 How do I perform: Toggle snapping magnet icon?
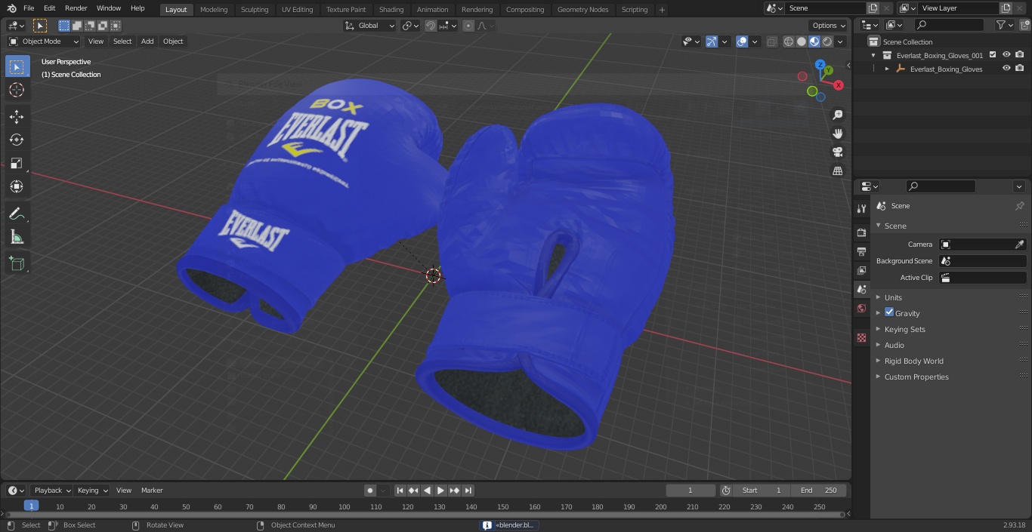pos(431,26)
